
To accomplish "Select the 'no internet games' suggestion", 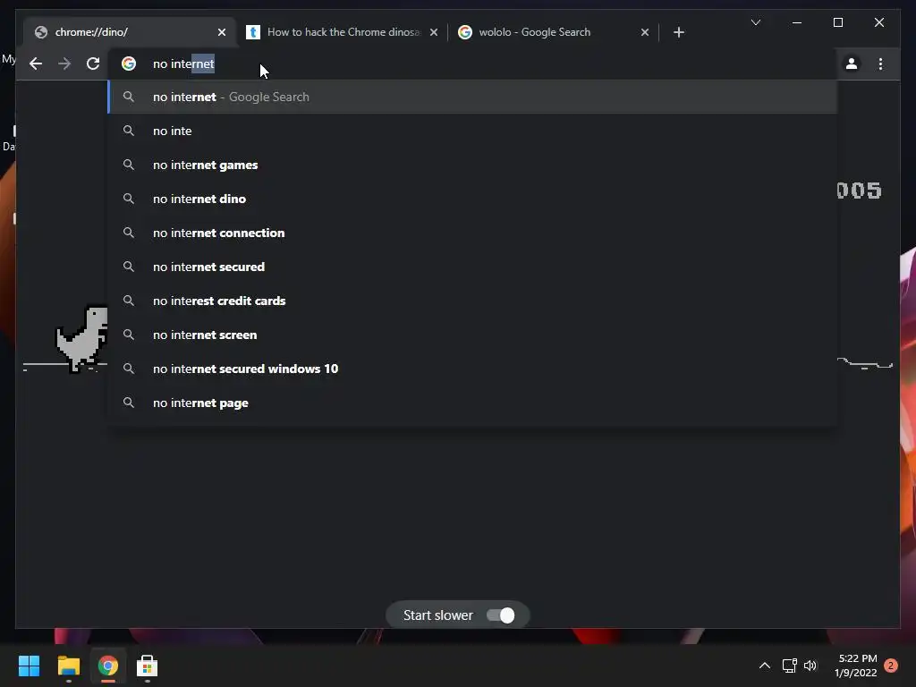I will click(x=472, y=165).
